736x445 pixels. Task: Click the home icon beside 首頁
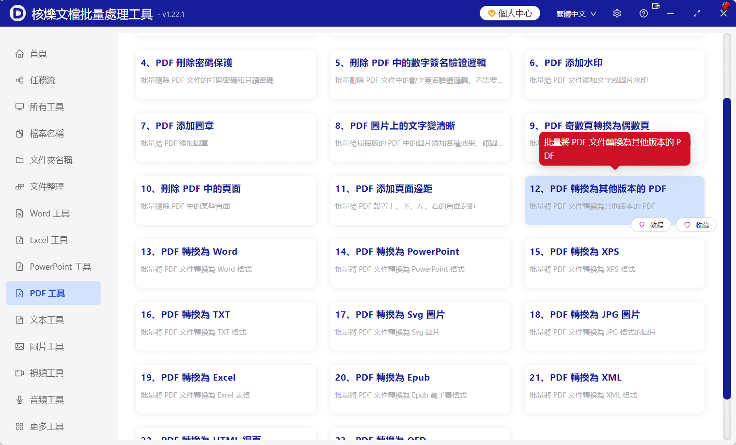tap(19, 54)
